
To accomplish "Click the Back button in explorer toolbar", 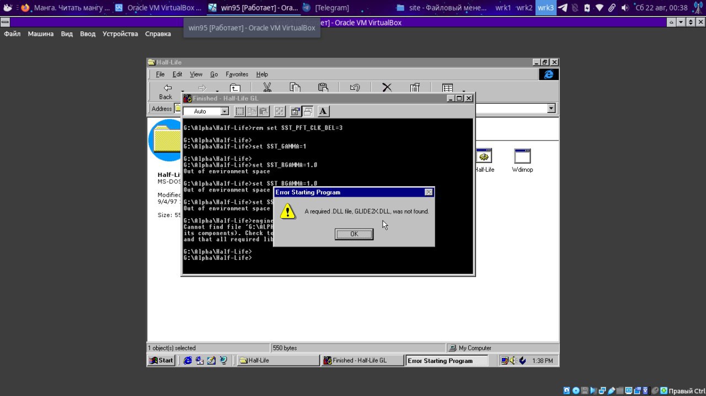I will tap(166, 91).
